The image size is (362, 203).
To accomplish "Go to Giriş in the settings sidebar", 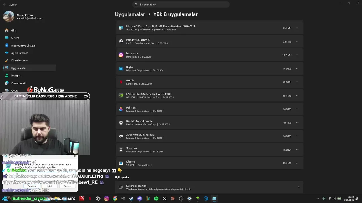I will click(29, 30).
